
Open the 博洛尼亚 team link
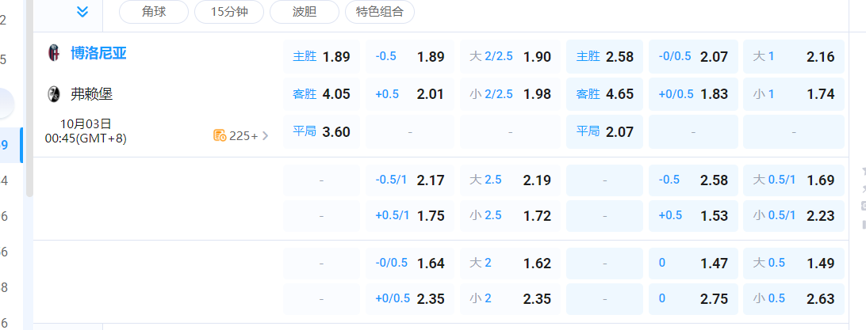click(x=98, y=54)
